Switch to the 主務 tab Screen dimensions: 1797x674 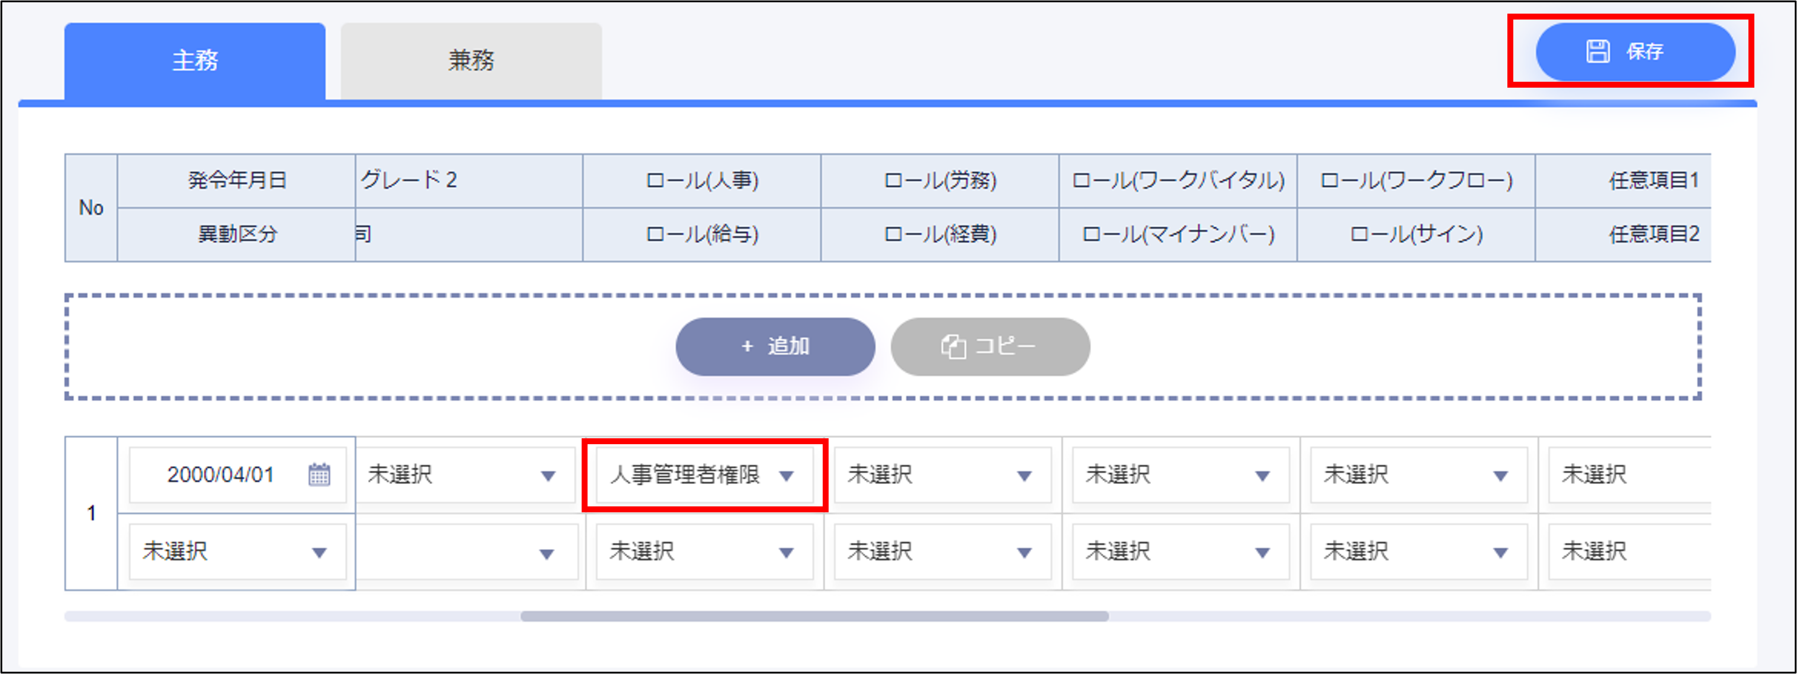click(195, 60)
